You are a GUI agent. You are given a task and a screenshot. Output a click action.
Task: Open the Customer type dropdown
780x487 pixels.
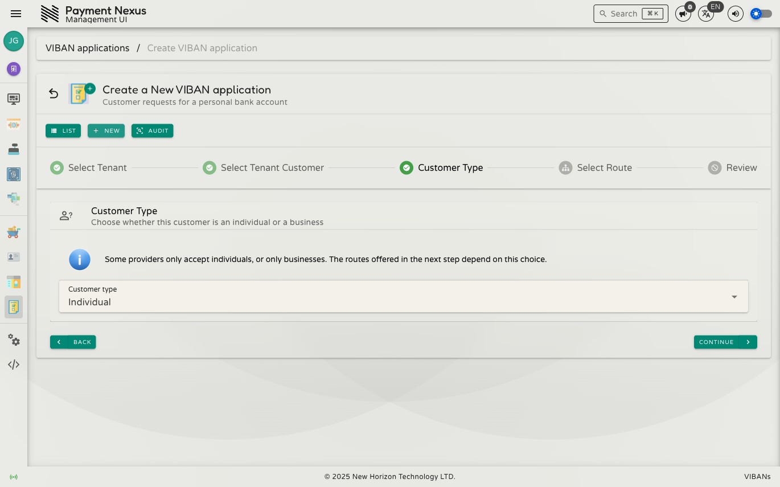point(404,296)
